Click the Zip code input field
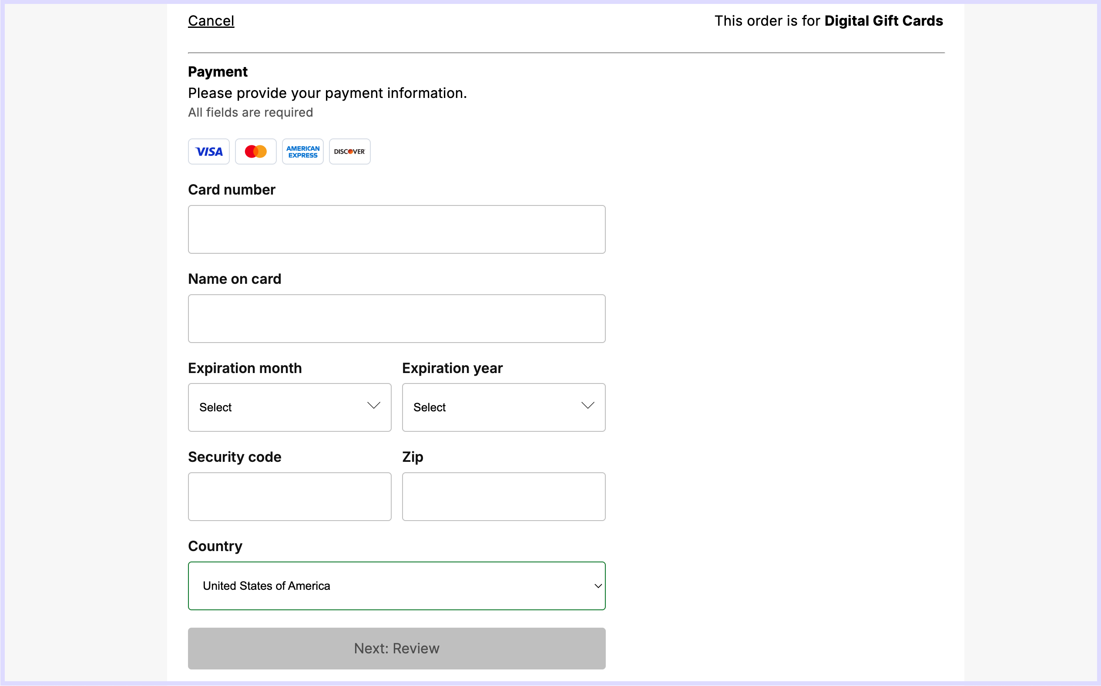Screen dimensions: 1101x686 point(503,496)
